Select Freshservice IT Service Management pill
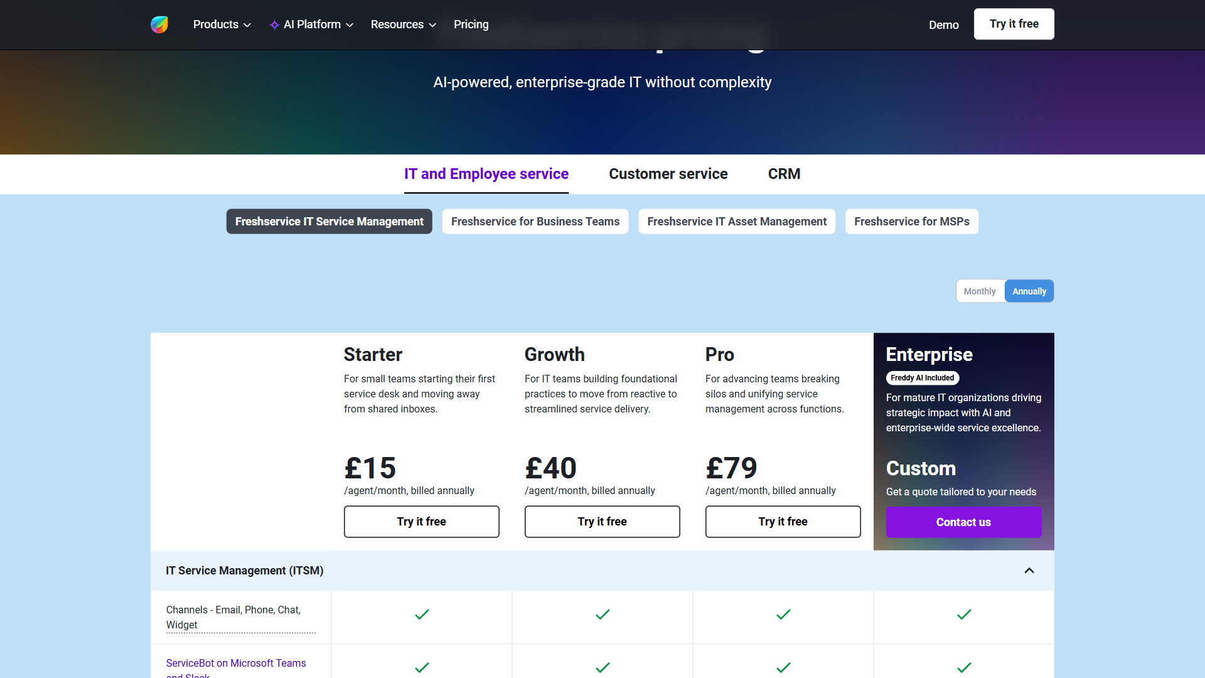This screenshot has width=1205, height=678. coord(329,222)
